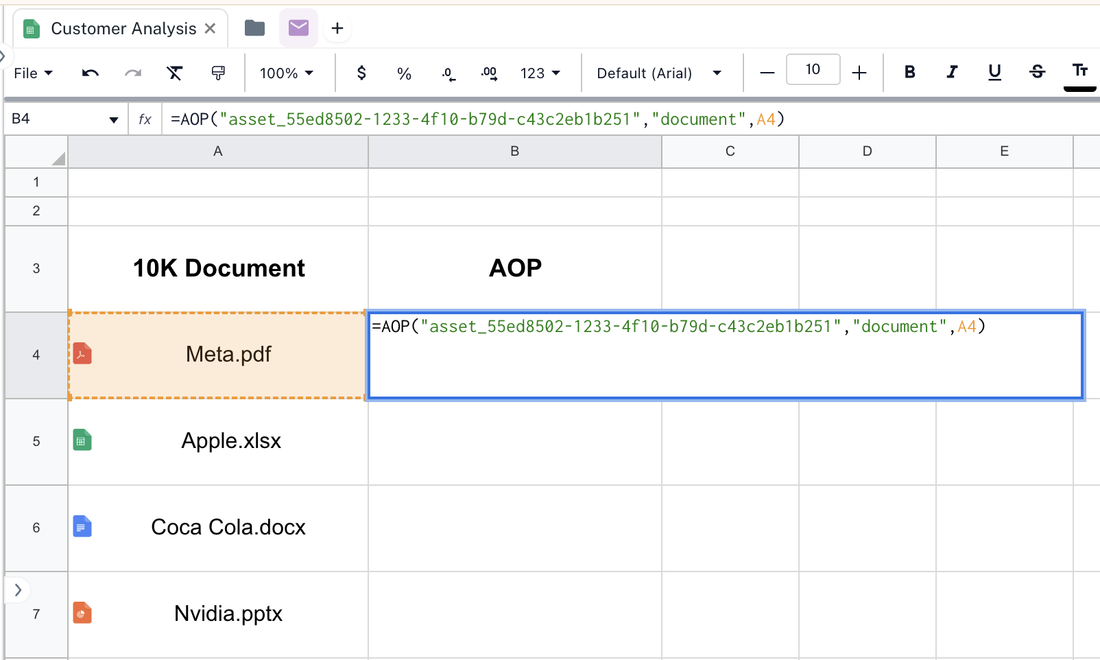
Task: Select row 5 header
Action: pyautogui.click(x=36, y=442)
